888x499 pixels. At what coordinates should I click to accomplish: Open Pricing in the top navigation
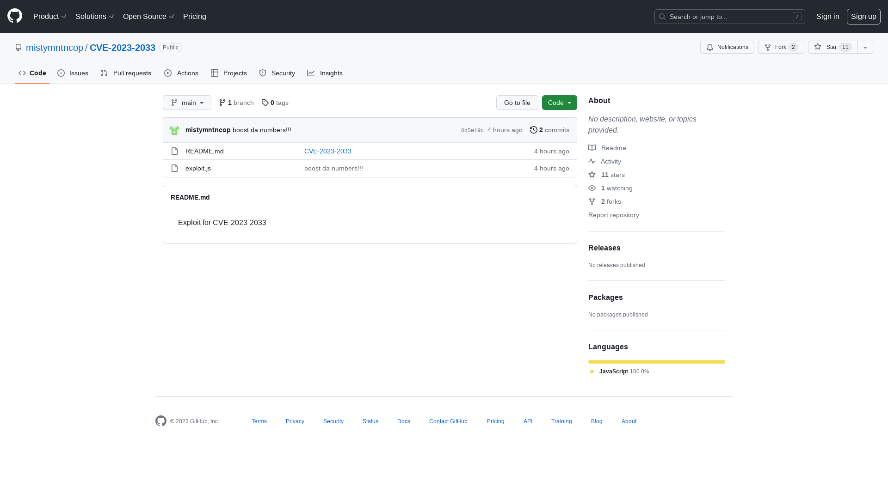point(195,16)
